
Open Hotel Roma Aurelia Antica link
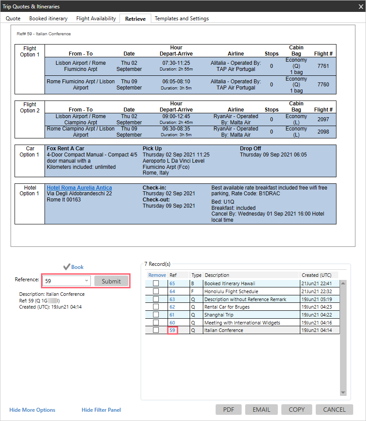[x=79, y=188]
